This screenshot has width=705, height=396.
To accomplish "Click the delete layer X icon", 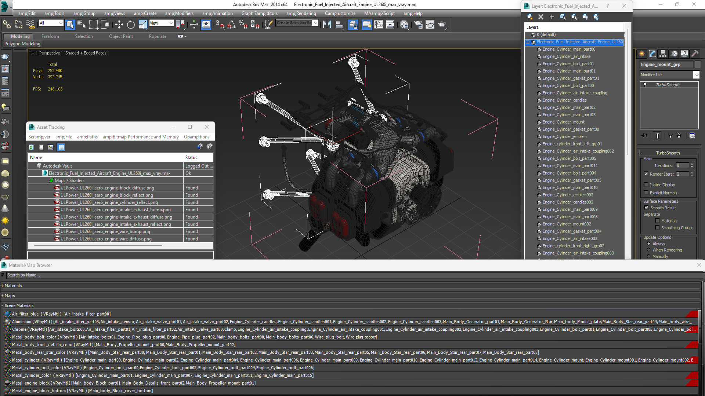I will tap(541, 17).
